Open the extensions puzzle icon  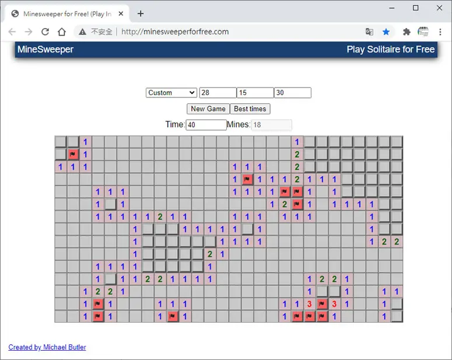coord(407,32)
